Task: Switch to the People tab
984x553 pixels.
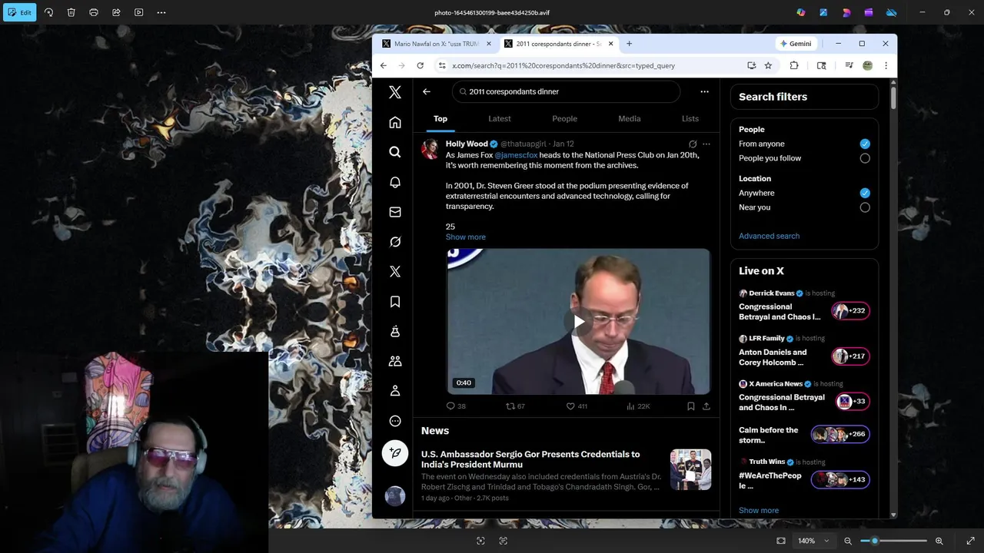Action: [x=564, y=118]
